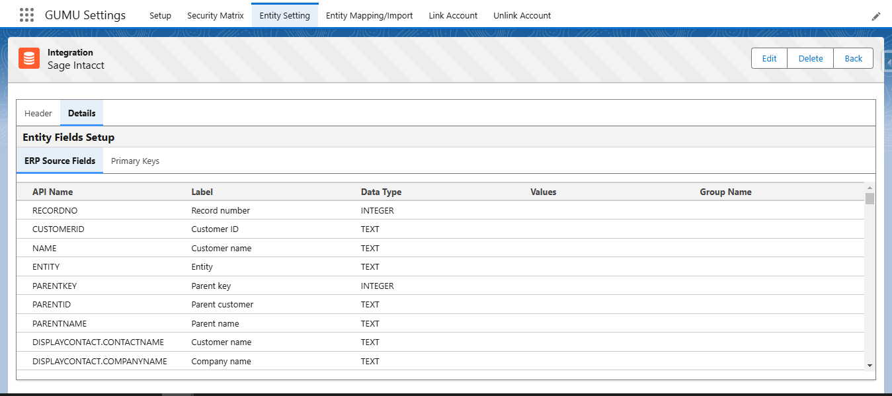The image size is (892, 396).
Task: Click the table scrollbar down arrow
Action: pyautogui.click(x=870, y=365)
